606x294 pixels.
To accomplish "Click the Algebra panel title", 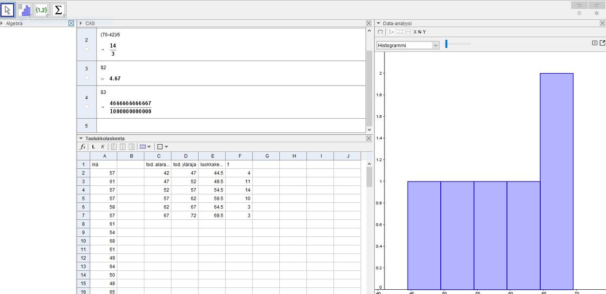I will click(x=14, y=23).
